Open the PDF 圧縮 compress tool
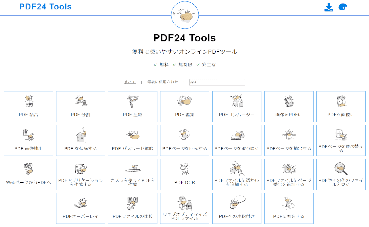The image size is (369, 227). pyautogui.click(x=133, y=107)
